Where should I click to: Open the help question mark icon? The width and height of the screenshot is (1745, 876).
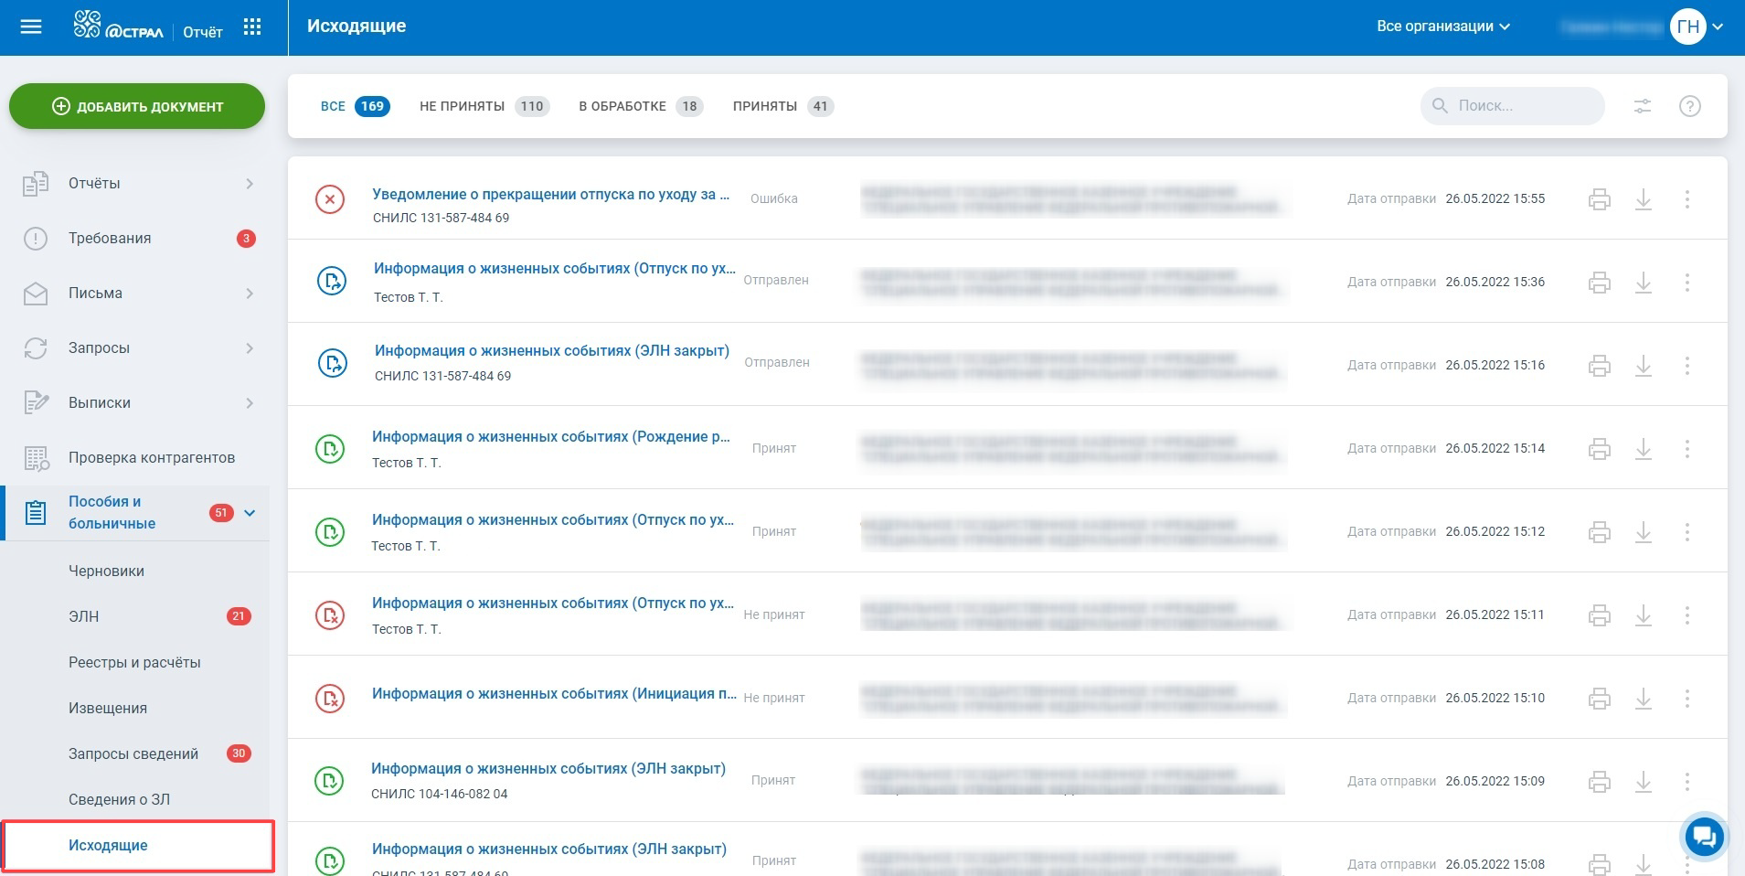coord(1689,106)
